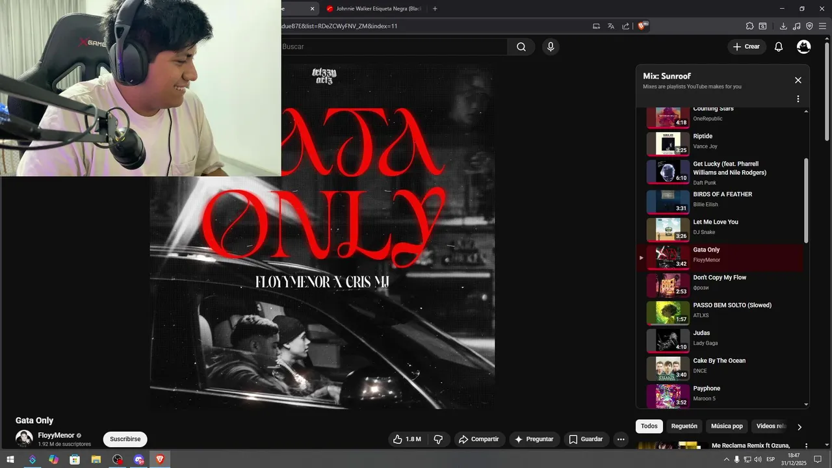Play Riptide by Vance Joy in the mix
Screen dimensions: 832x468
tap(720, 144)
